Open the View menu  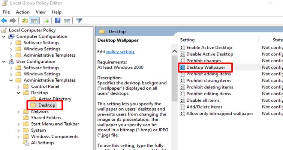[40, 12]
